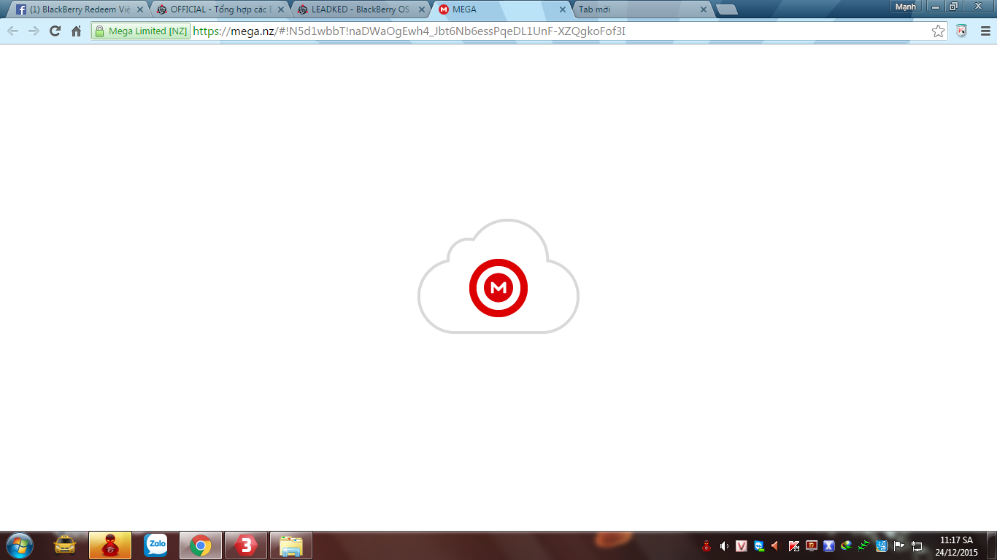
Task: Click the green arrows tray icon
Action: tap(864, 545)
